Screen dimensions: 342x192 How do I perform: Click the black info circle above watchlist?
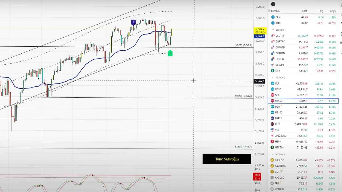[x=273, y=4]
